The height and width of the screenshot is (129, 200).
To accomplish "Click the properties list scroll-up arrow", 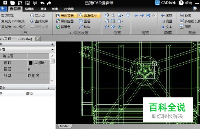I will (x=52, y=56).
